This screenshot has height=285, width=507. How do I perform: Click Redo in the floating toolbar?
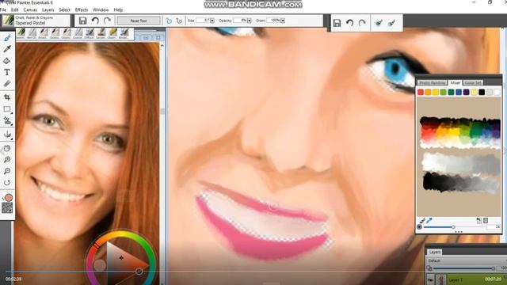click(x=362, y=23)
